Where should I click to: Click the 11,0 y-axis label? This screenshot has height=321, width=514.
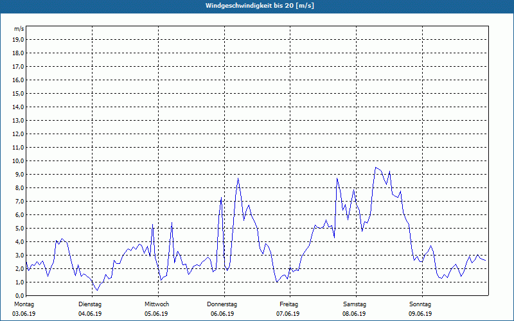click(x=18, y=148)
